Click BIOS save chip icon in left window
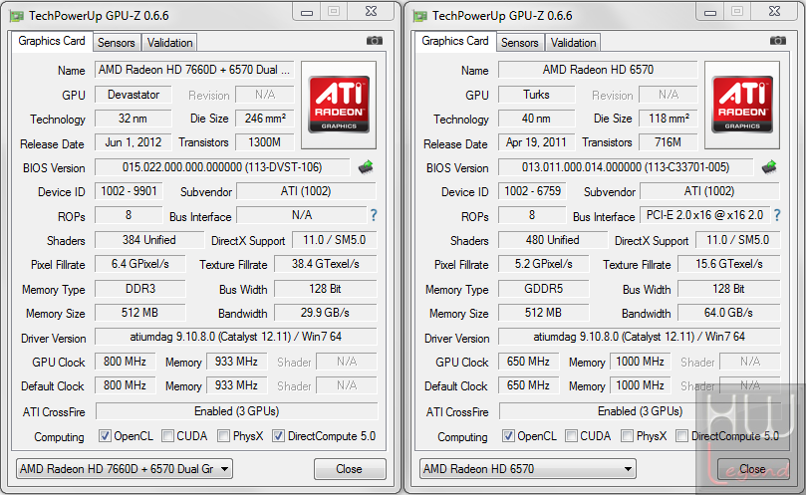 366,167
